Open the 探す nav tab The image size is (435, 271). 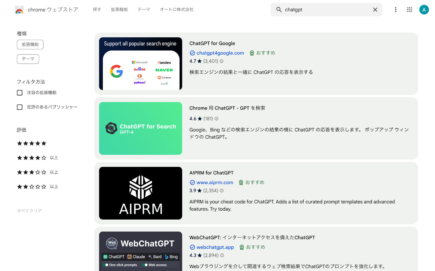coord(97,9)
